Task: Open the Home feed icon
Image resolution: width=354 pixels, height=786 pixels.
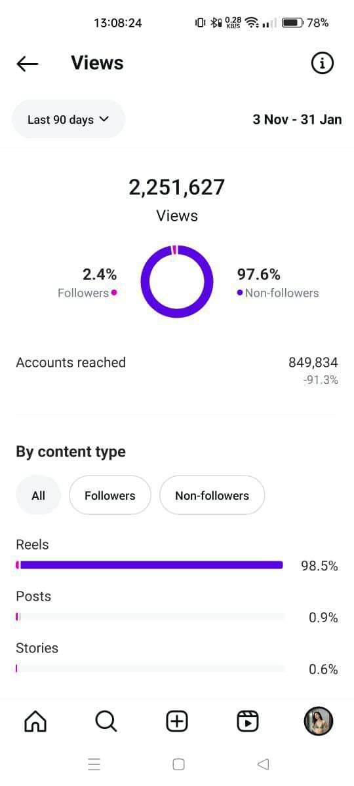Action: pos(35,721)
